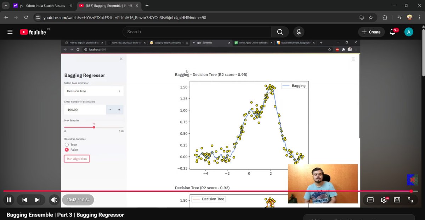The height and width of the screenshot is (220, 425).
Task: Skip to the previous video
Action: click(24, 200)
